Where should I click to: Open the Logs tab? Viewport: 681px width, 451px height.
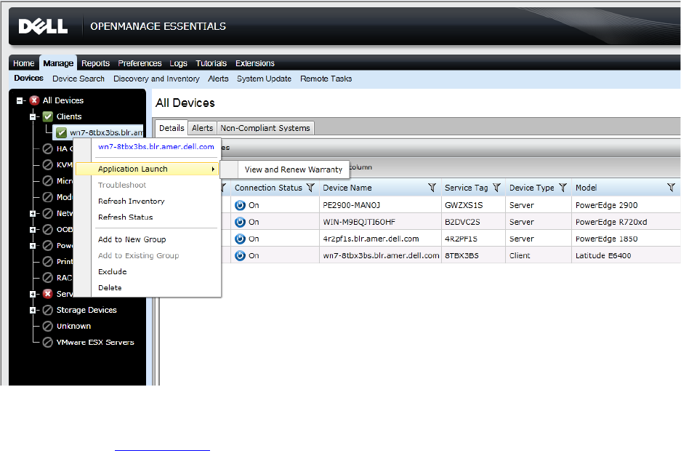coord(179,63)
